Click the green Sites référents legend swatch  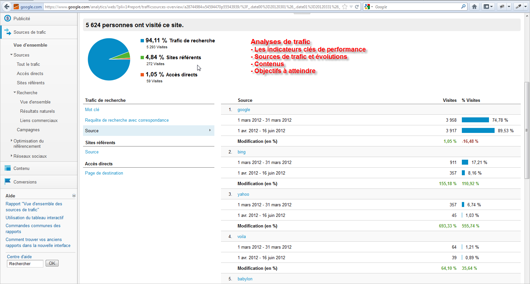142,58
